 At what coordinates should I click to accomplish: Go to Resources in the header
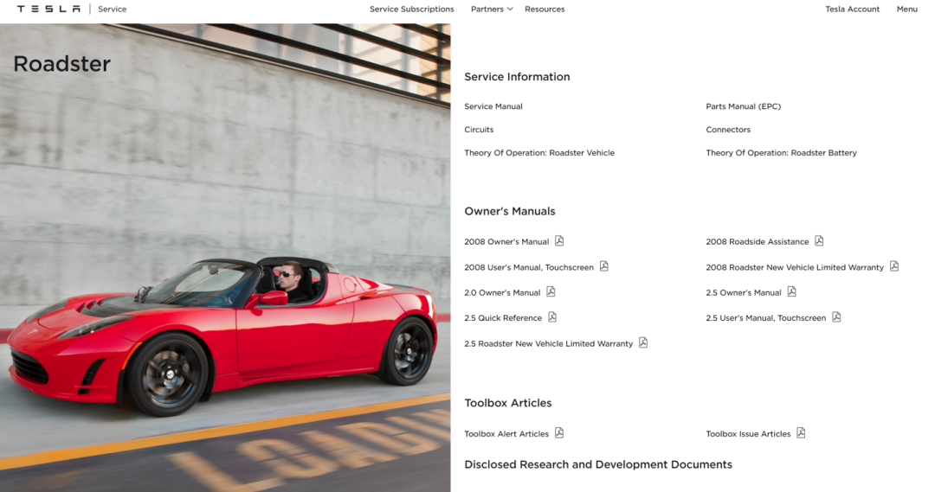click(x=545, y=9)
